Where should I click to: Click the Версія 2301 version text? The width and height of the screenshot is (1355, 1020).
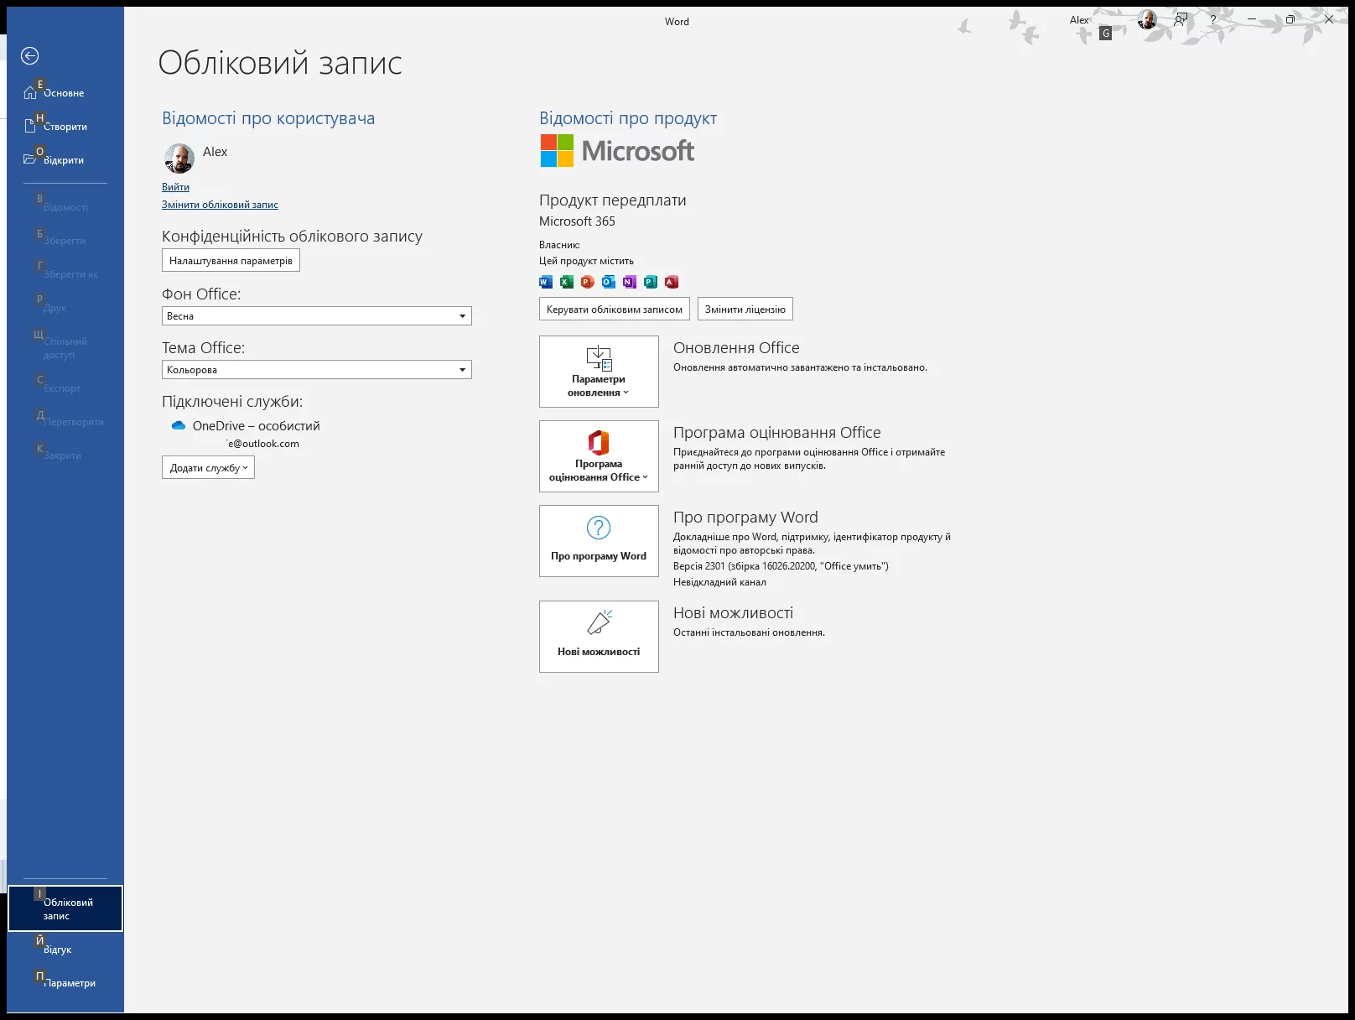pyautogui.click(x=781, y=566)
